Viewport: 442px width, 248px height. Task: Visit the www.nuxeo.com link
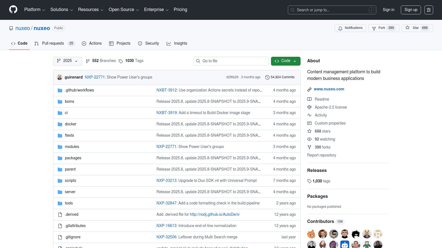pos(329,89)
